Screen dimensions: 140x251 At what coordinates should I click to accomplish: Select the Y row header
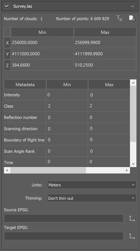click(x=8, y=54)
